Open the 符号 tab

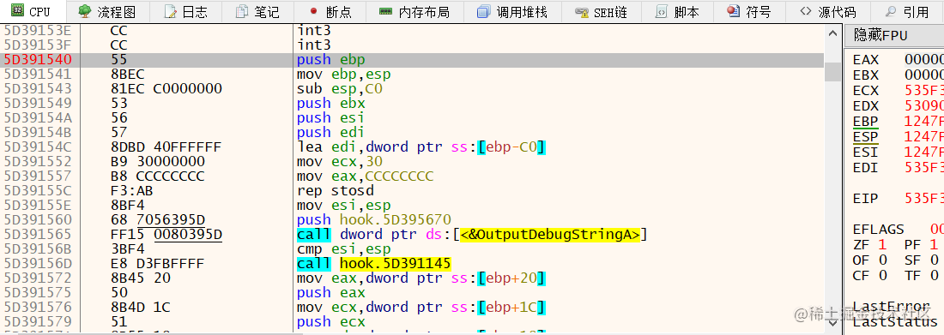pos(749,11)
